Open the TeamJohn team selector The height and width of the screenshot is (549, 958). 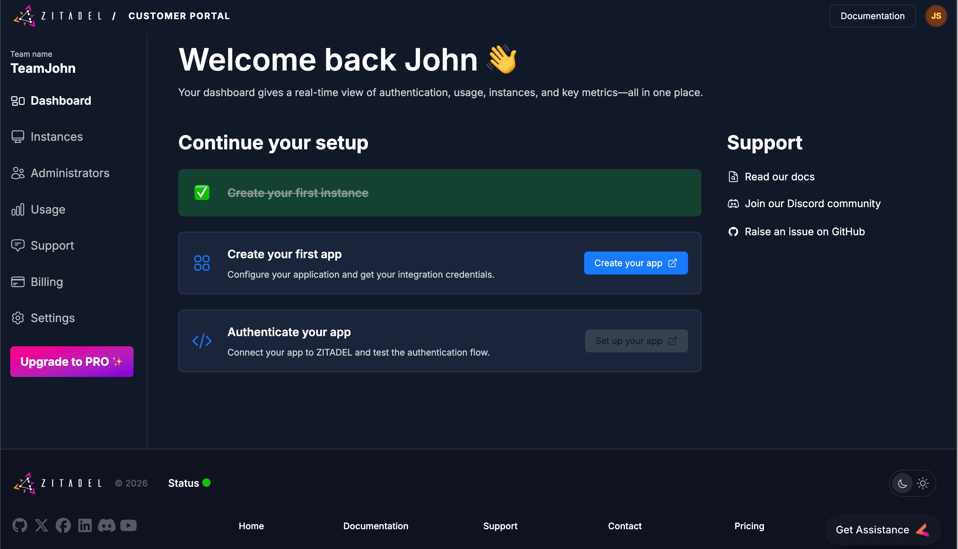click(43, 68)
